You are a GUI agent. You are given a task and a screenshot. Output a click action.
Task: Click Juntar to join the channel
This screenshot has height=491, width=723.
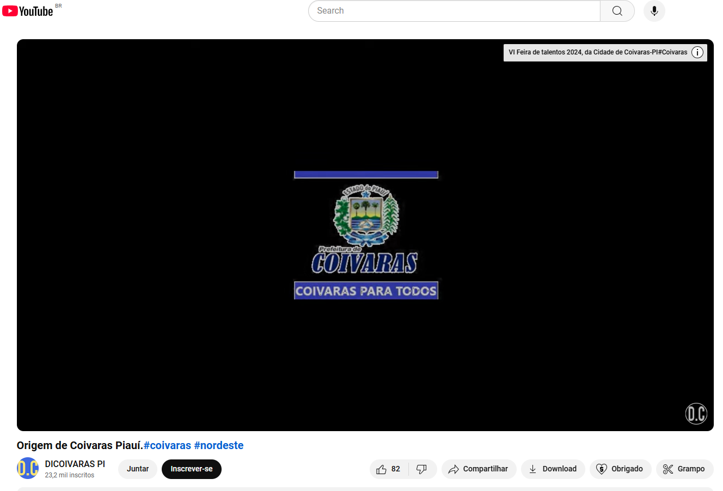pos(137,469)
